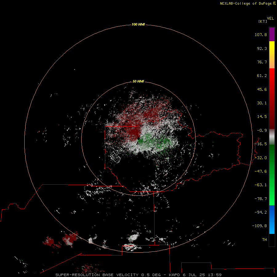Screen dimensions: 277x277
Task: Click the black radar site dot at center
Action: click(x=138, y=138)
